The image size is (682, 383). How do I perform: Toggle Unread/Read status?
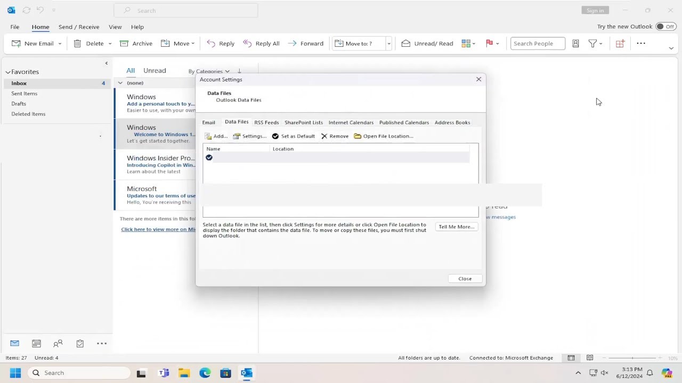(427, 44)
